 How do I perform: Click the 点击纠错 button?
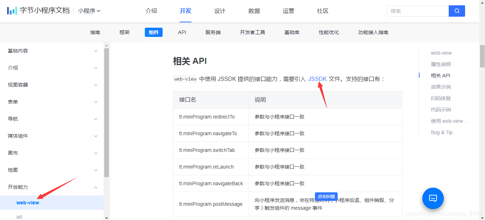click(x=326, y=196)
